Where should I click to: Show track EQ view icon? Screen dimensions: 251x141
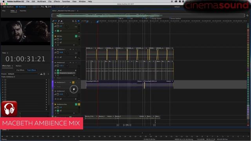[x=62, y=21]
